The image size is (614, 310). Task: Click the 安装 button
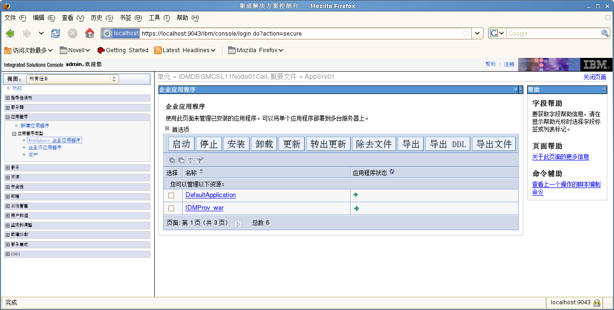click(x=236, y=144)
